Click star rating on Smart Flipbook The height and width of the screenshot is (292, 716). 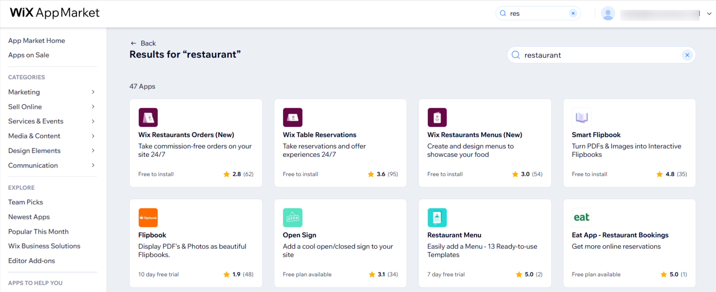point(672,174)
